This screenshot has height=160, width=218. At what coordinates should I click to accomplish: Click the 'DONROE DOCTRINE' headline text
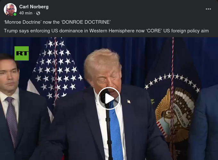[86, 22]
